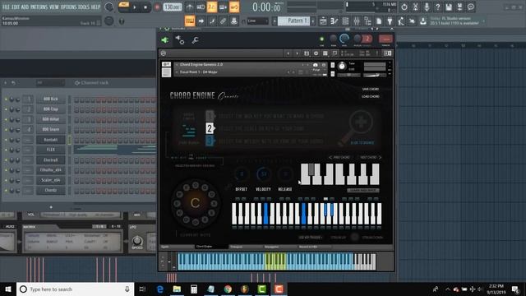526x296 pixels.
Task: Open the OPTIONS menu
Action: pyautogui.click(x=68, y=7)
